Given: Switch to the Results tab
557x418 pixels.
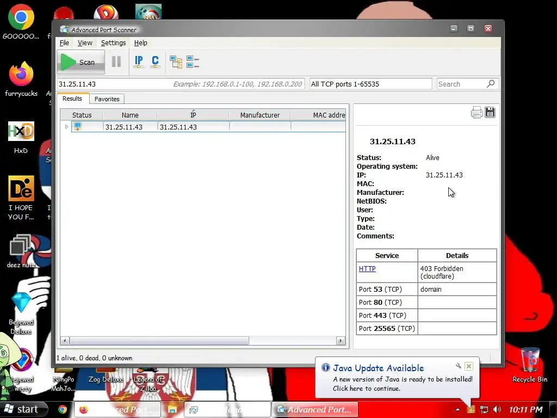Looking at the screenshot, I should click(72, 99).
